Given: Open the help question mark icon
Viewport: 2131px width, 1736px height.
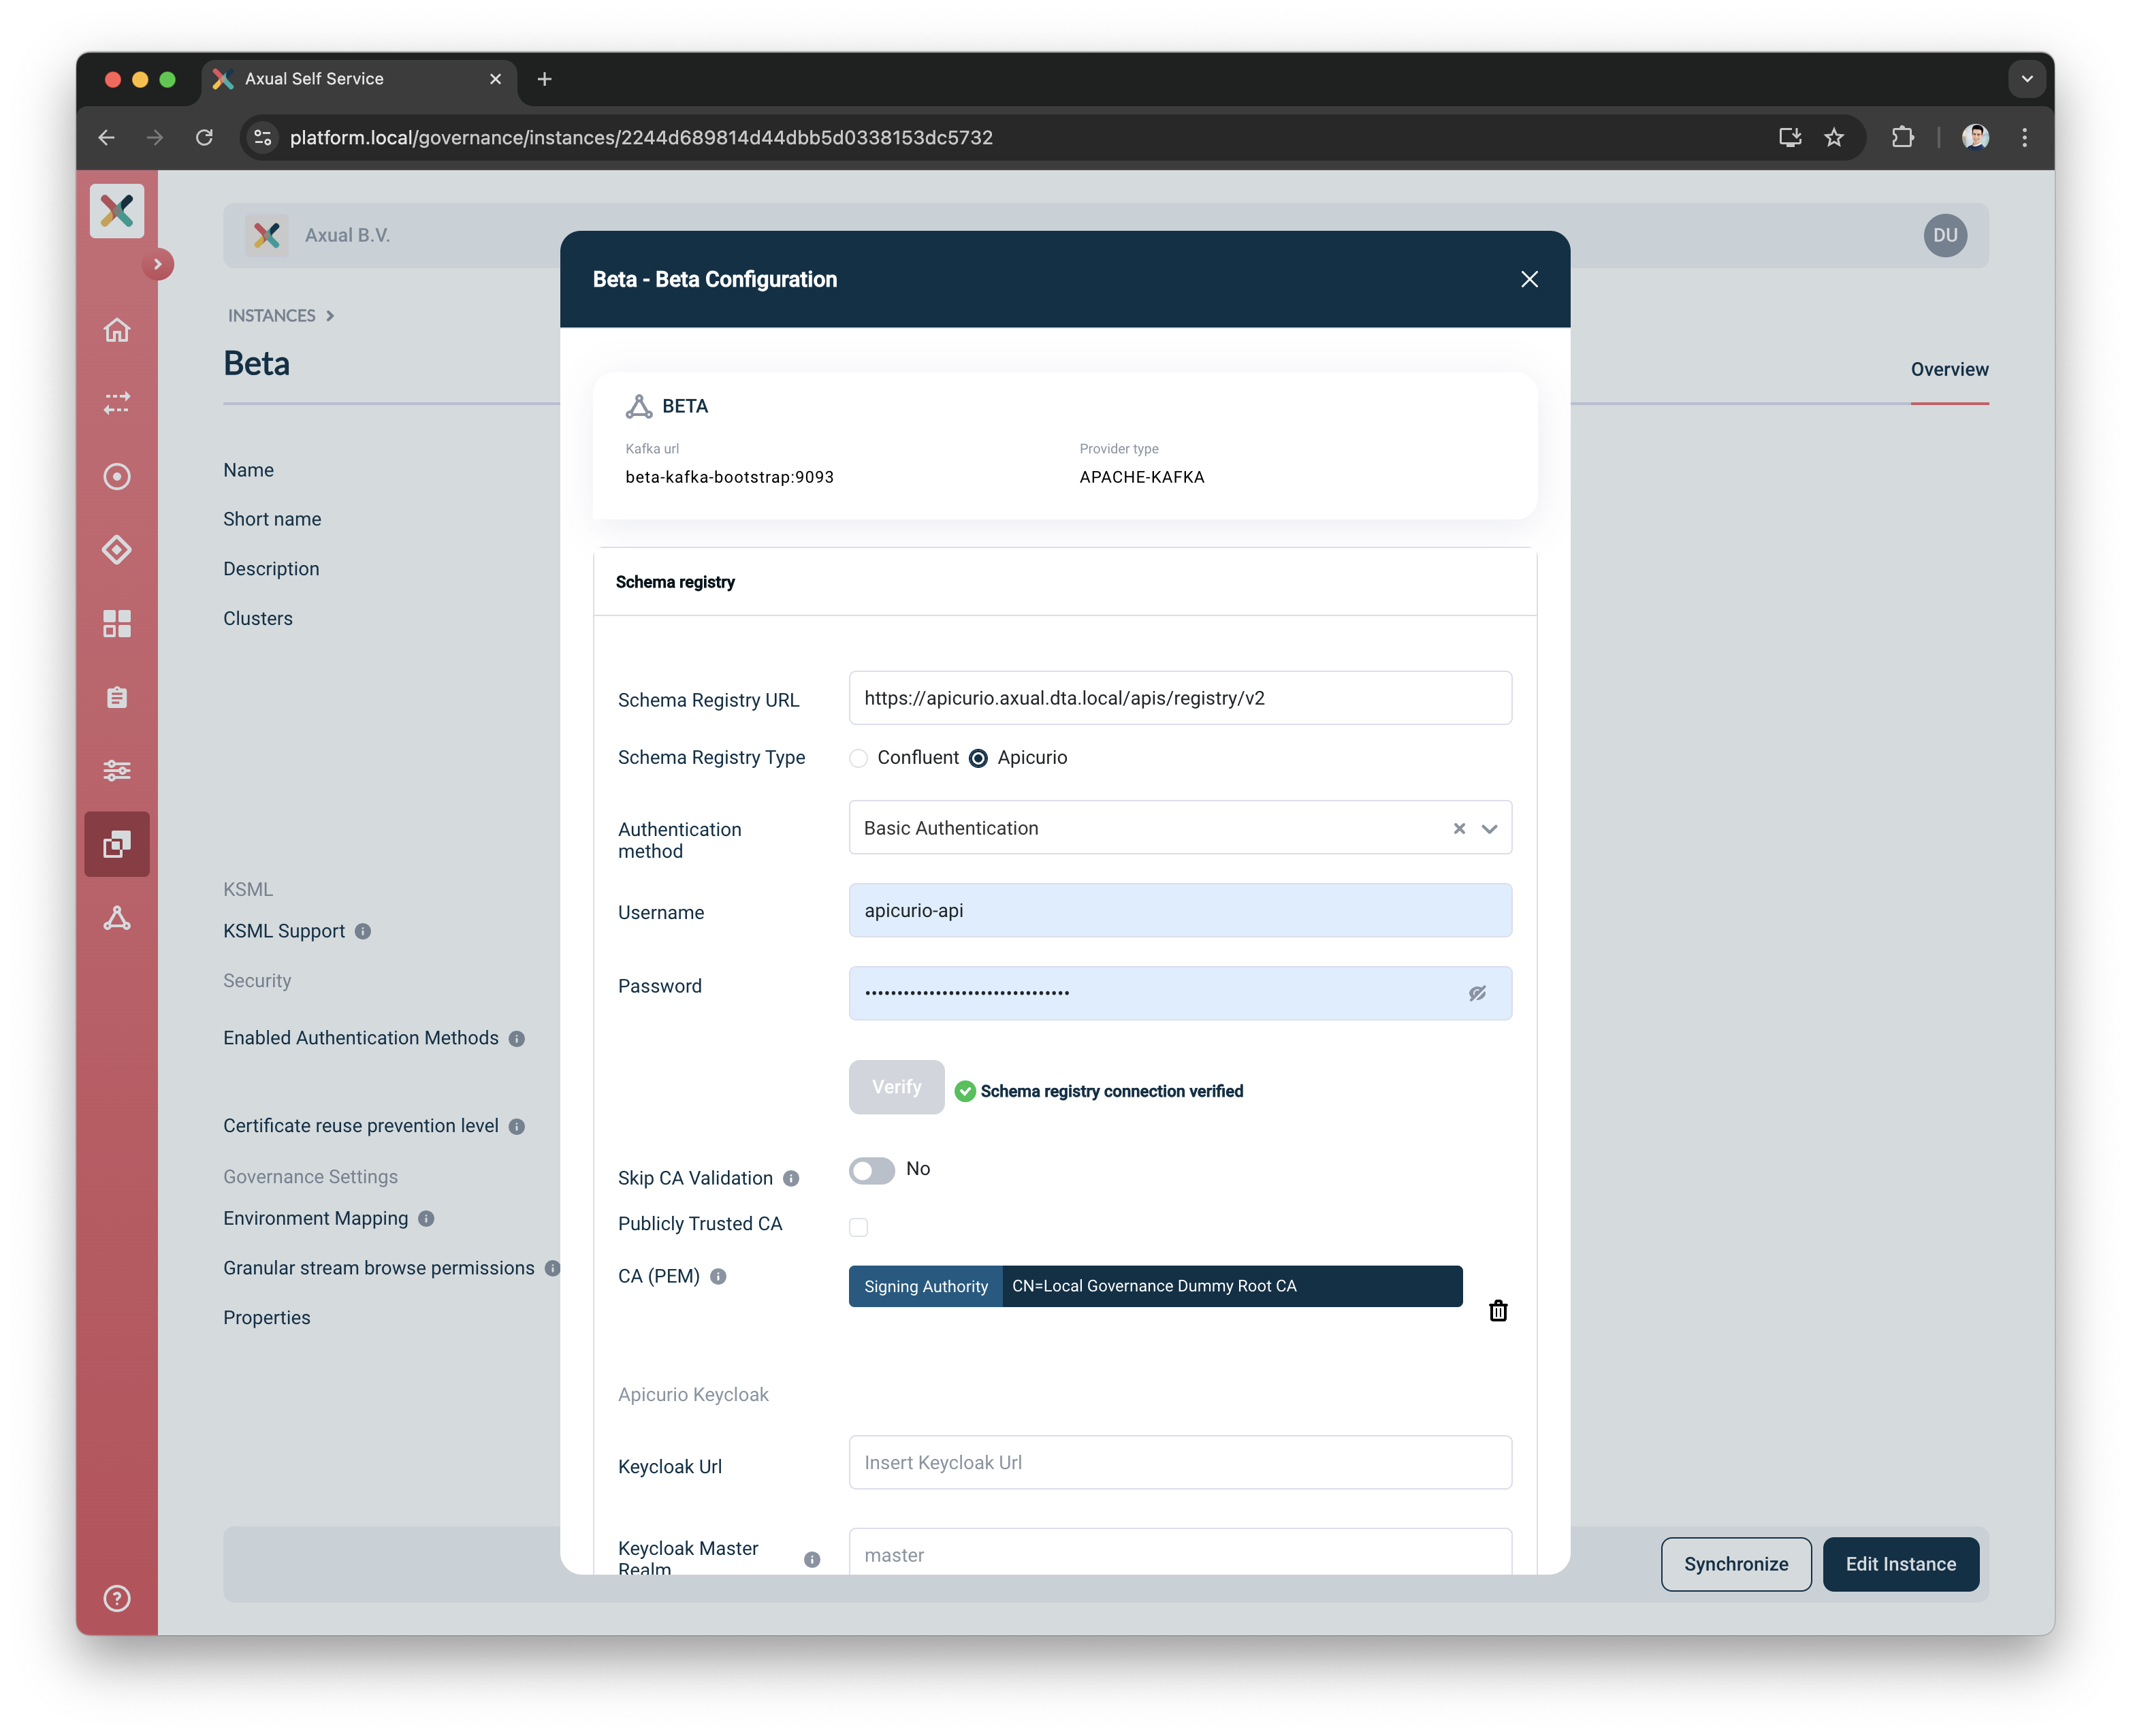Looking at the screenshot, I should [117, 1598].
